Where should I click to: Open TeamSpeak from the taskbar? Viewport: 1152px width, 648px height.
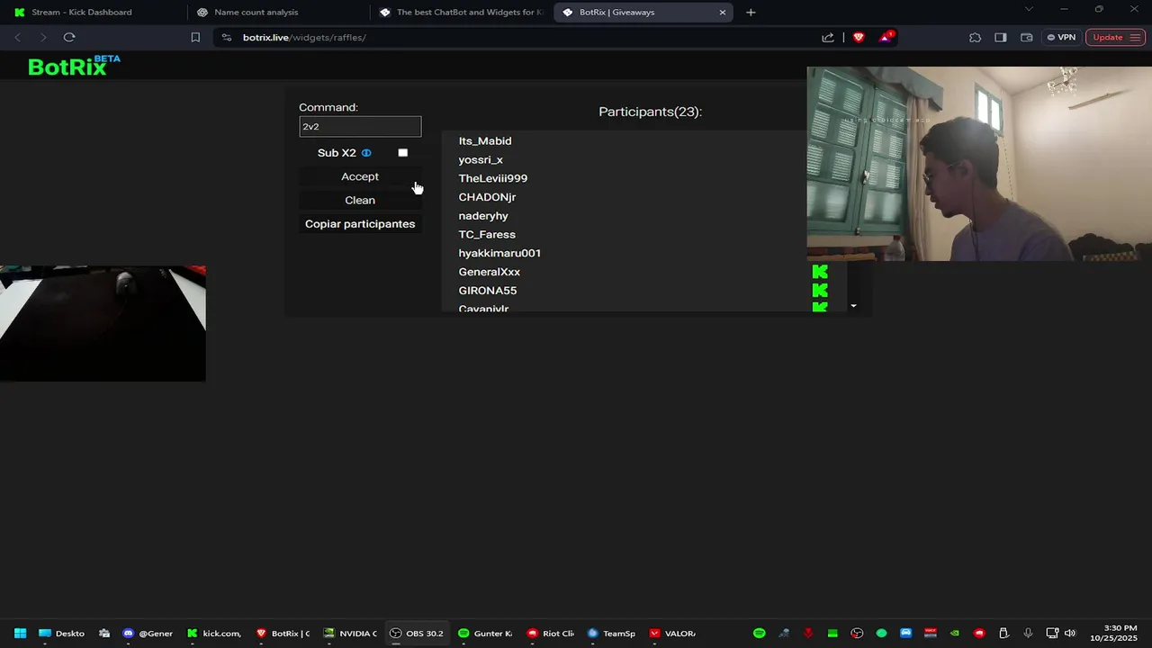pos(612,634)
